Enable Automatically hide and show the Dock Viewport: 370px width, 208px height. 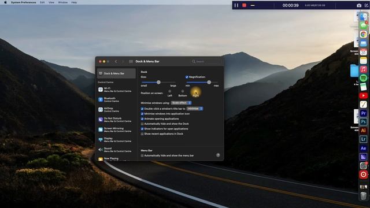pos(142,124)
